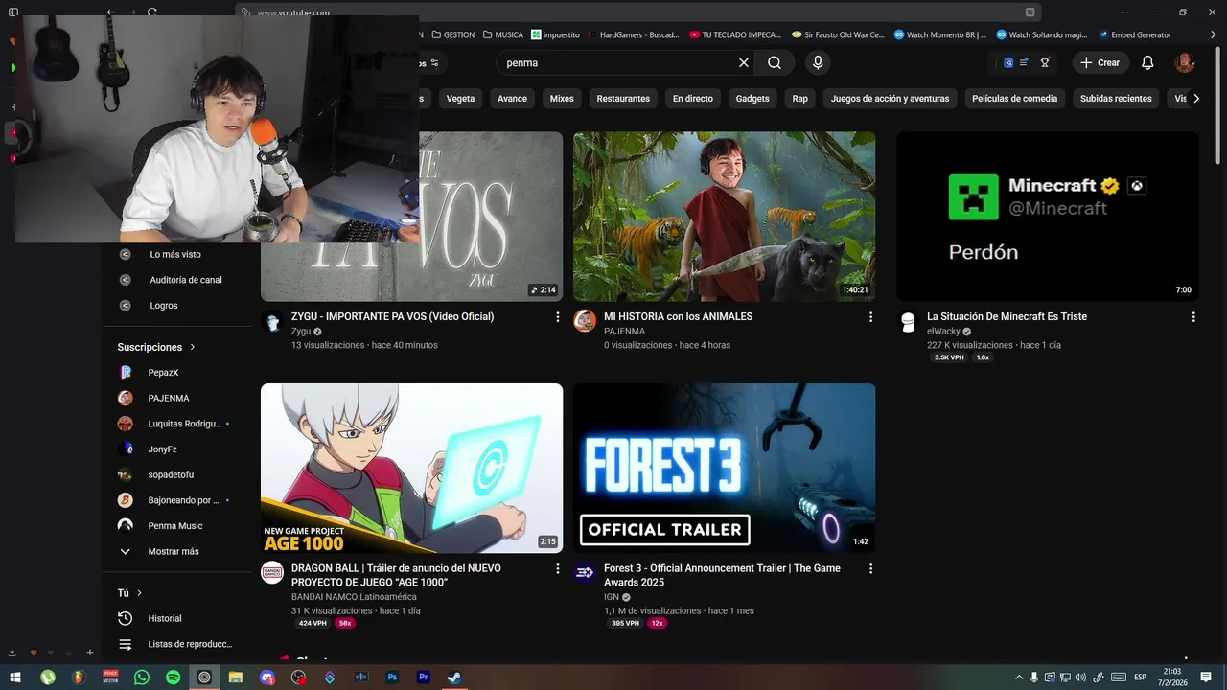Open uTorrent from the taskbar

pos(48,678)
